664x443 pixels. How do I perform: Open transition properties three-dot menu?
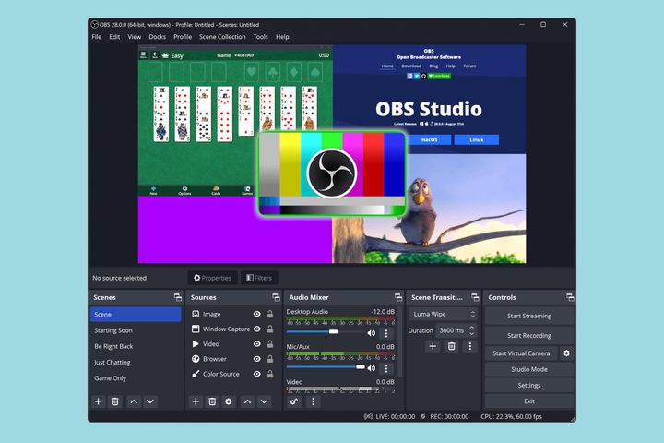tap(470, 346)
